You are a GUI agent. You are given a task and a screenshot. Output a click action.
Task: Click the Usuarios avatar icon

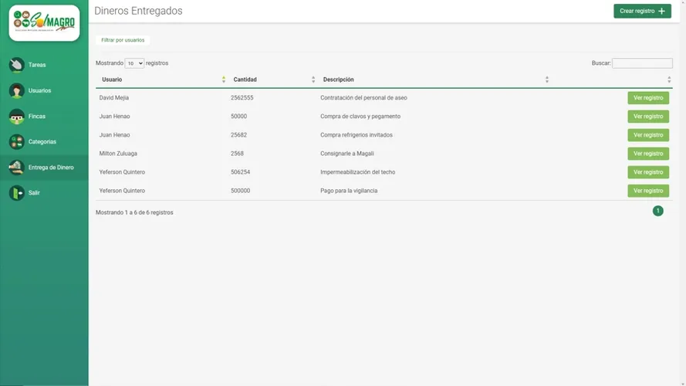point(16,90)
